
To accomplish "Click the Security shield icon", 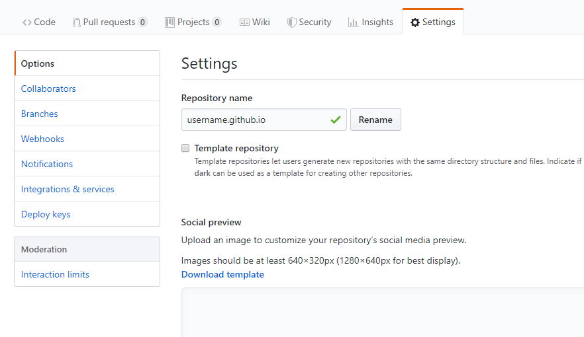I will [291, 22].
